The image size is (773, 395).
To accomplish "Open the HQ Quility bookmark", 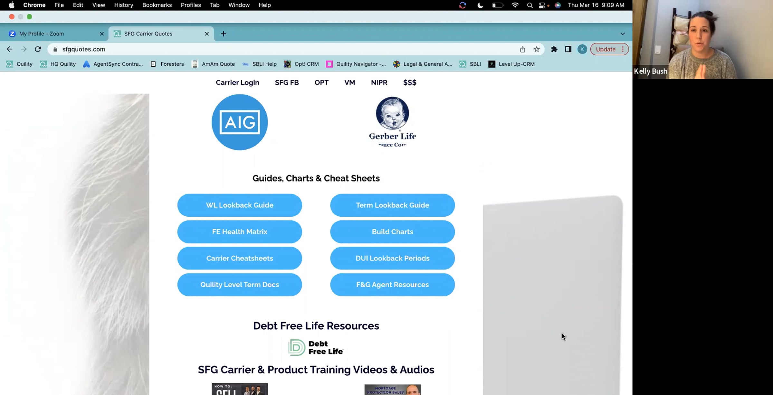I will pyautogui.click(x=58, y=64).
